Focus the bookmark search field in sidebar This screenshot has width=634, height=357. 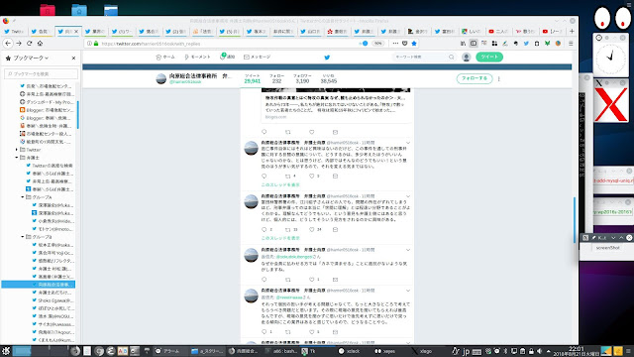[x=42, y=74]
